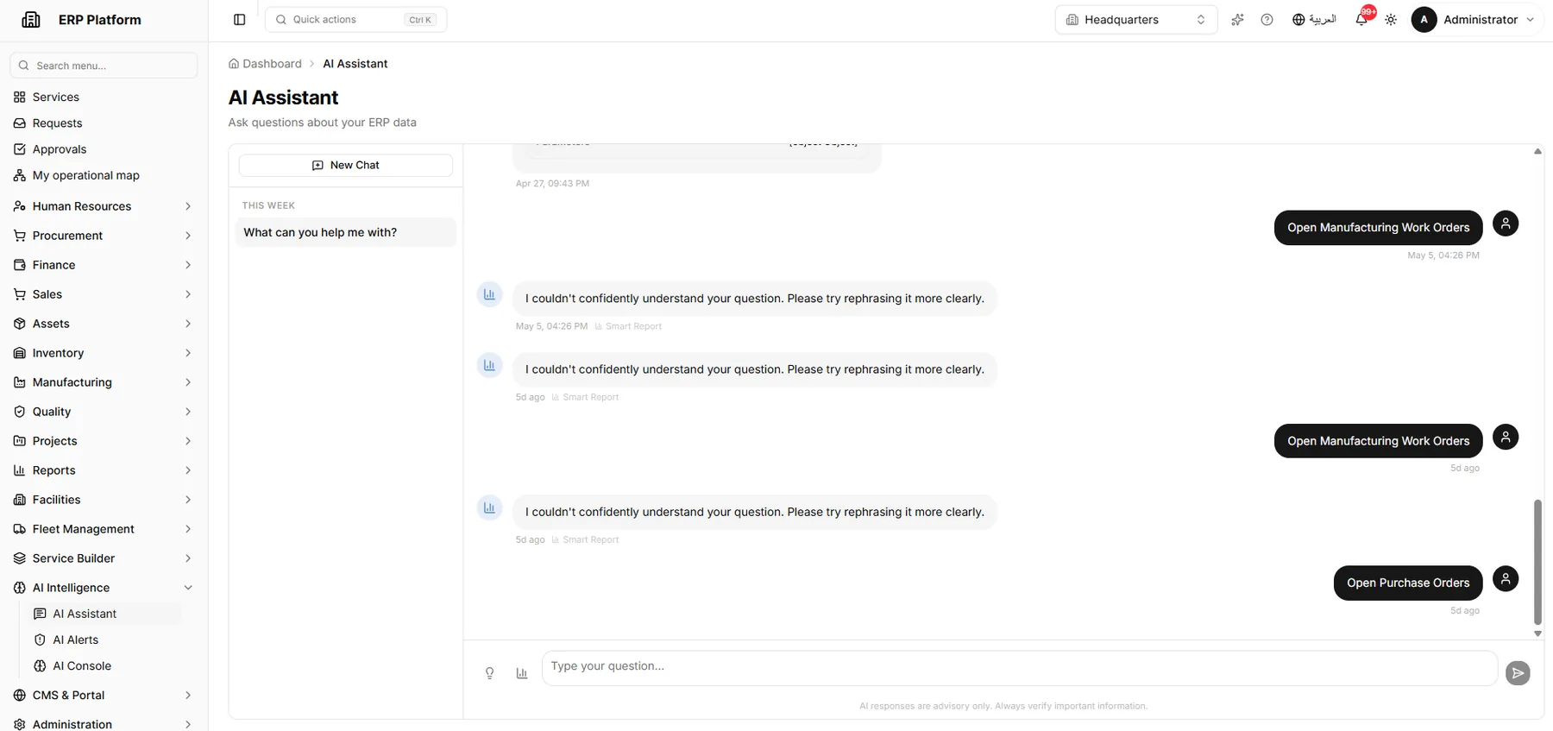Open the Headquarters branch selector
The height and width of the screenshot is (731, 1553).
pyautogui.click(x=1136, y=20)
